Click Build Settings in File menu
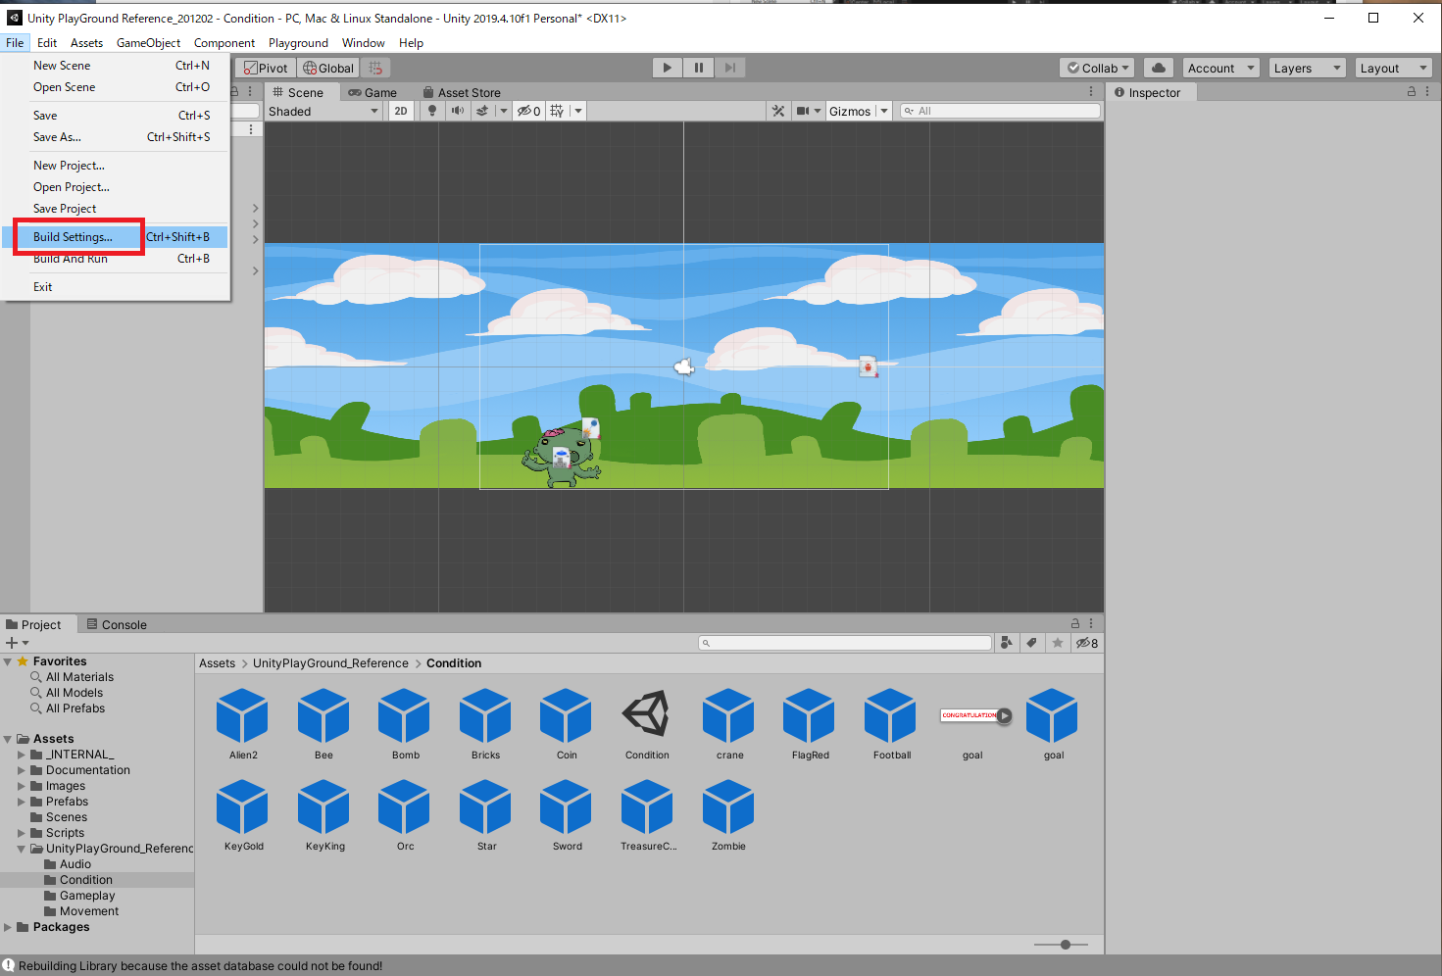 [x=116, y=237]
